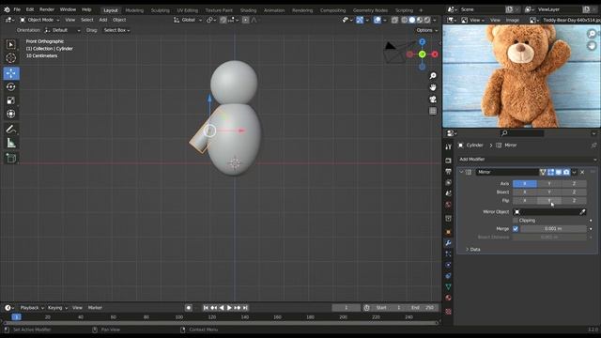Toggle Flip Y button
Image resolution: width=601 pixels, height=338 pixels.
[x=549, y=201]
